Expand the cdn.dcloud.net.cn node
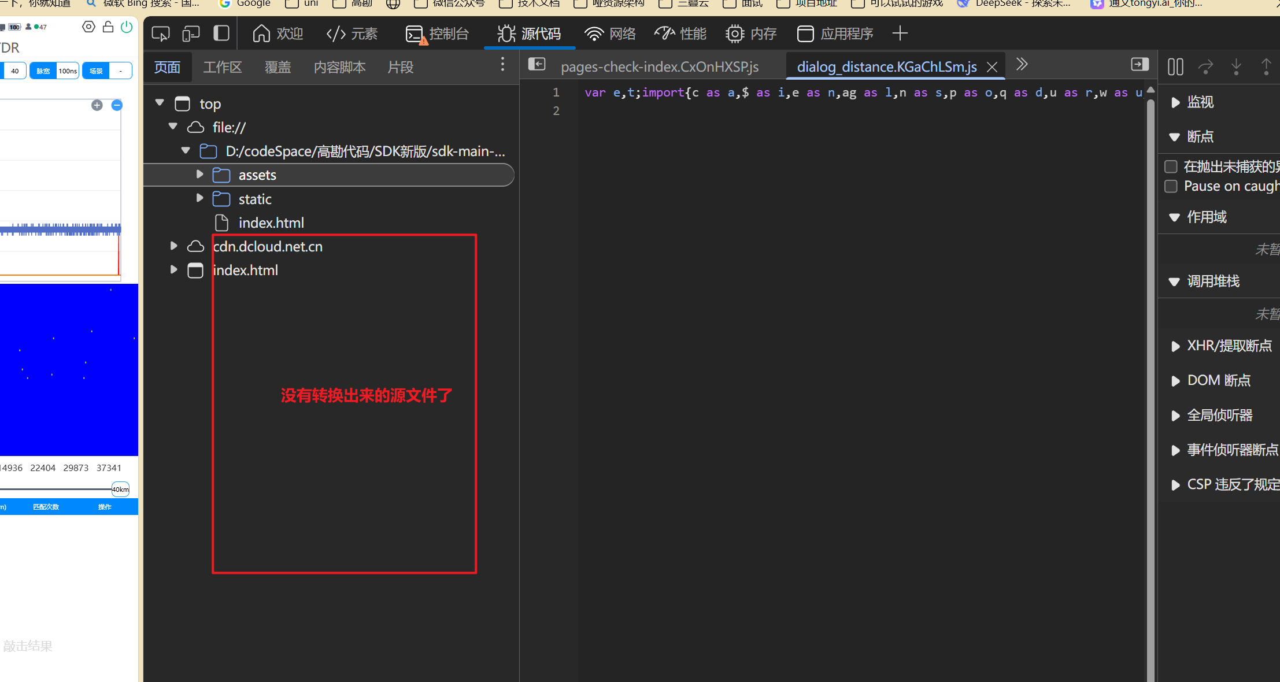The height and width of the screenshot is (682, 1280). pos(173,246)
